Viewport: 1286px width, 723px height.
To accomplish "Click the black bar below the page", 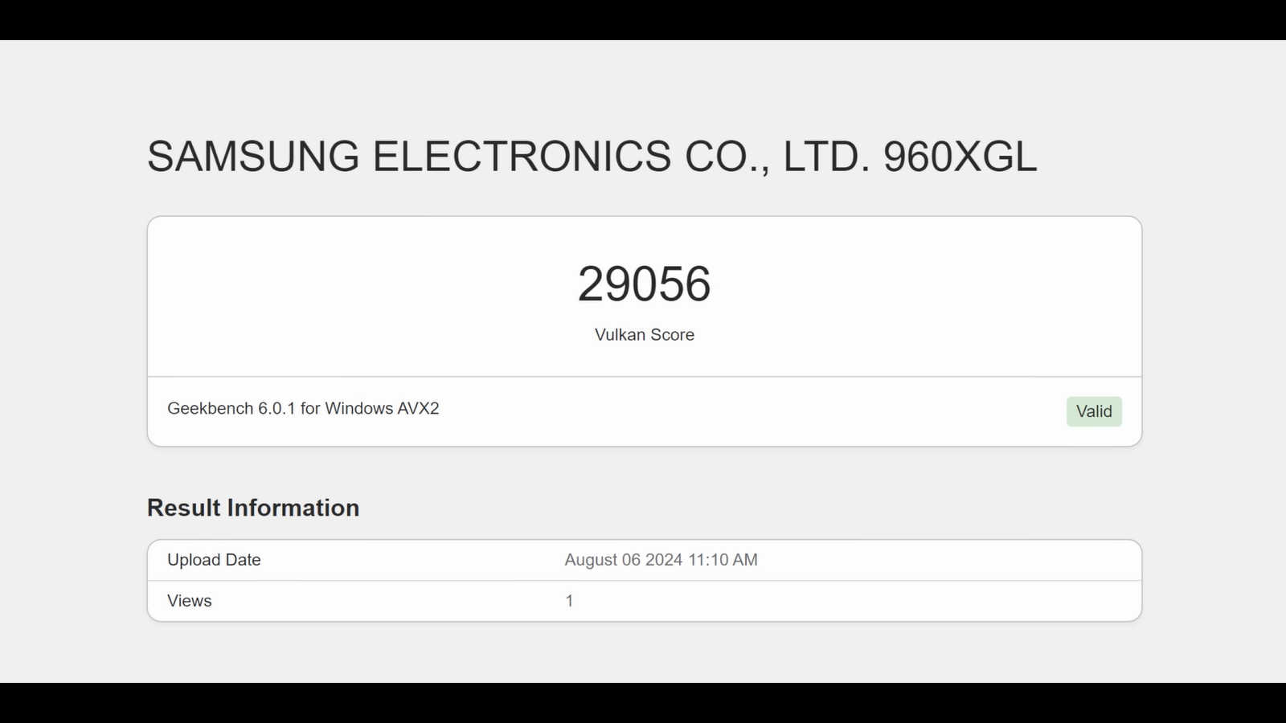I will [643, 703].
